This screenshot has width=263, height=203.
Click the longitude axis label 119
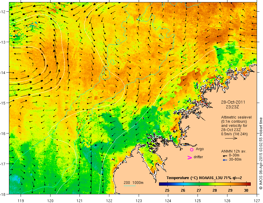pyautogui.click(x=21, y=201)
